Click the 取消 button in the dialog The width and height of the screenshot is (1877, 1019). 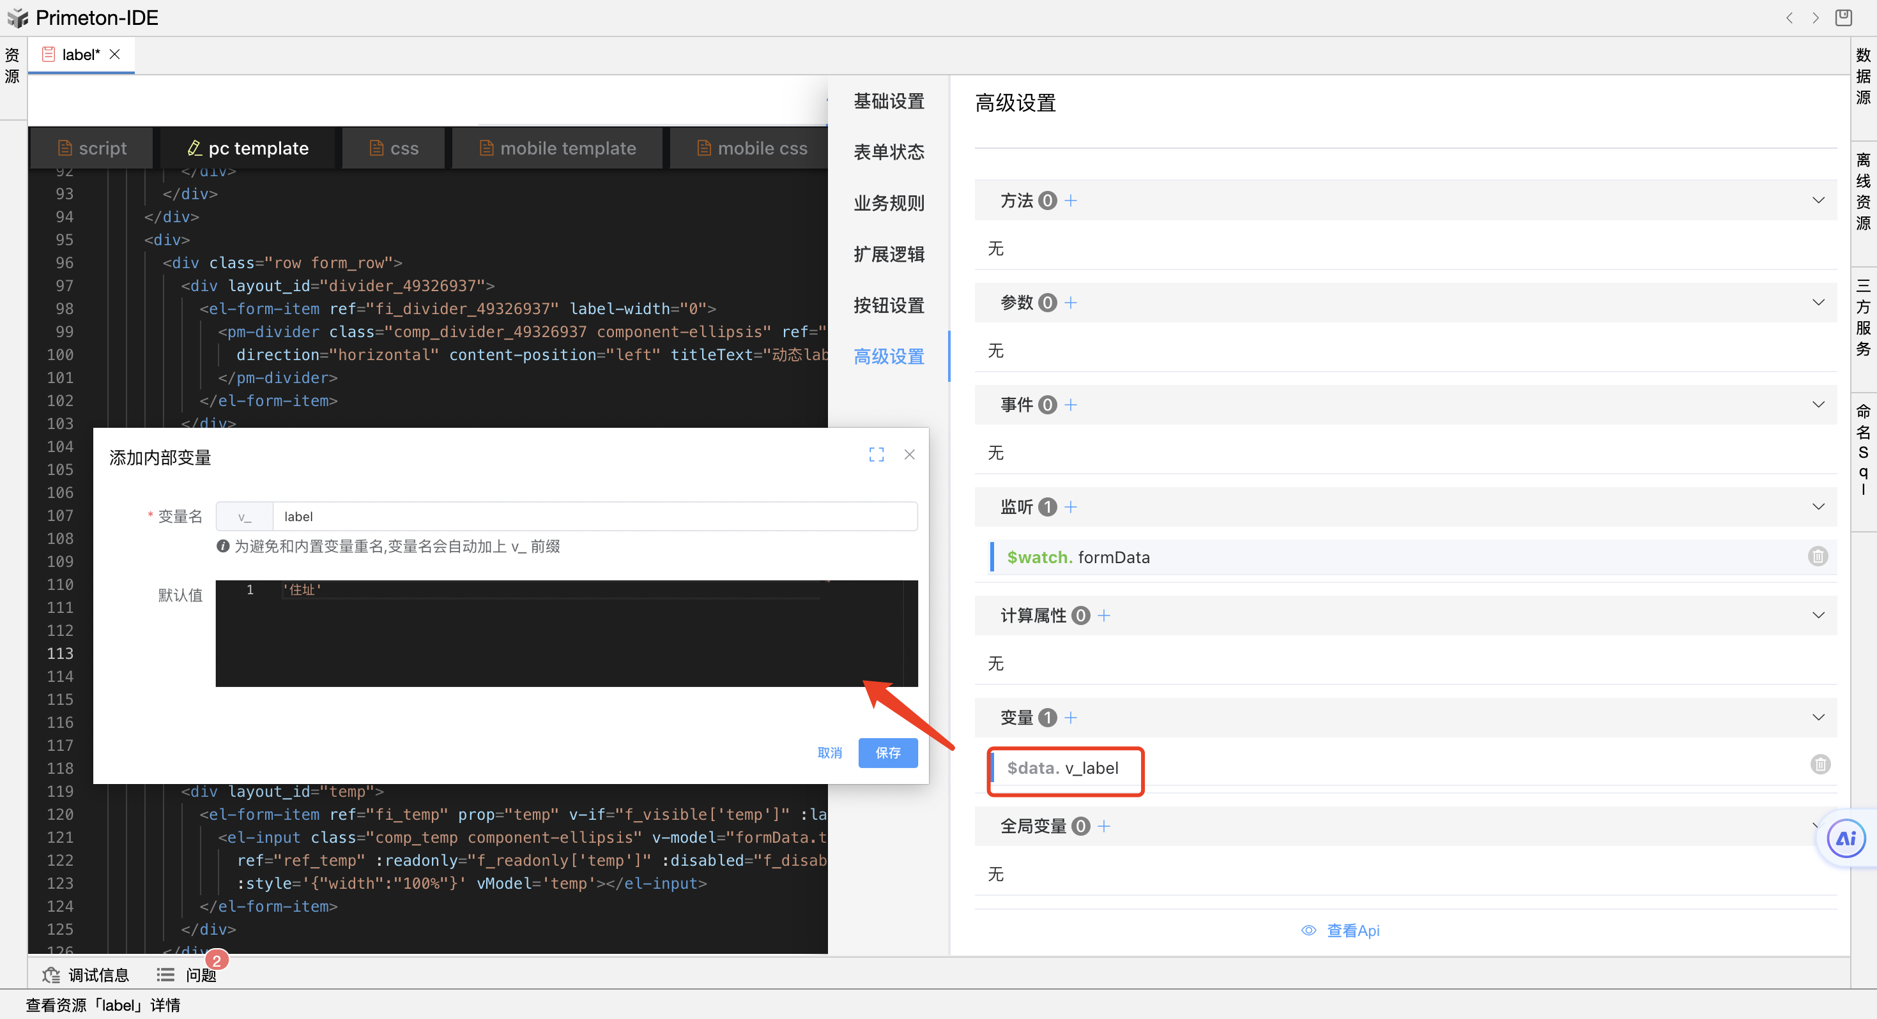pyautogui.click(x=829, y=752)
